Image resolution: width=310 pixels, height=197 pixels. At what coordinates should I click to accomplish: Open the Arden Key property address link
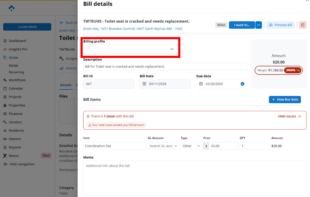coord(133,29)
